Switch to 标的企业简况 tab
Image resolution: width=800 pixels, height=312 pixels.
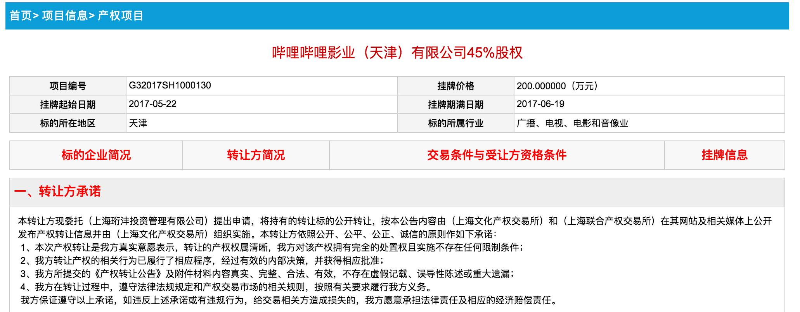pos(96,155)
